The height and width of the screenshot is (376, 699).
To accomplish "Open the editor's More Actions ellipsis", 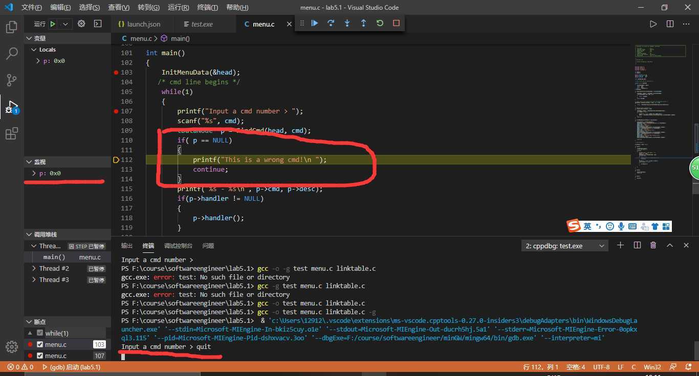I will (687, 24).
